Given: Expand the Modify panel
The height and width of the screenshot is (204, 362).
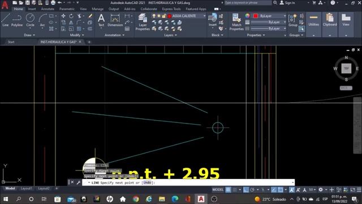Looking at the screenshot, I should coord(77,35).
